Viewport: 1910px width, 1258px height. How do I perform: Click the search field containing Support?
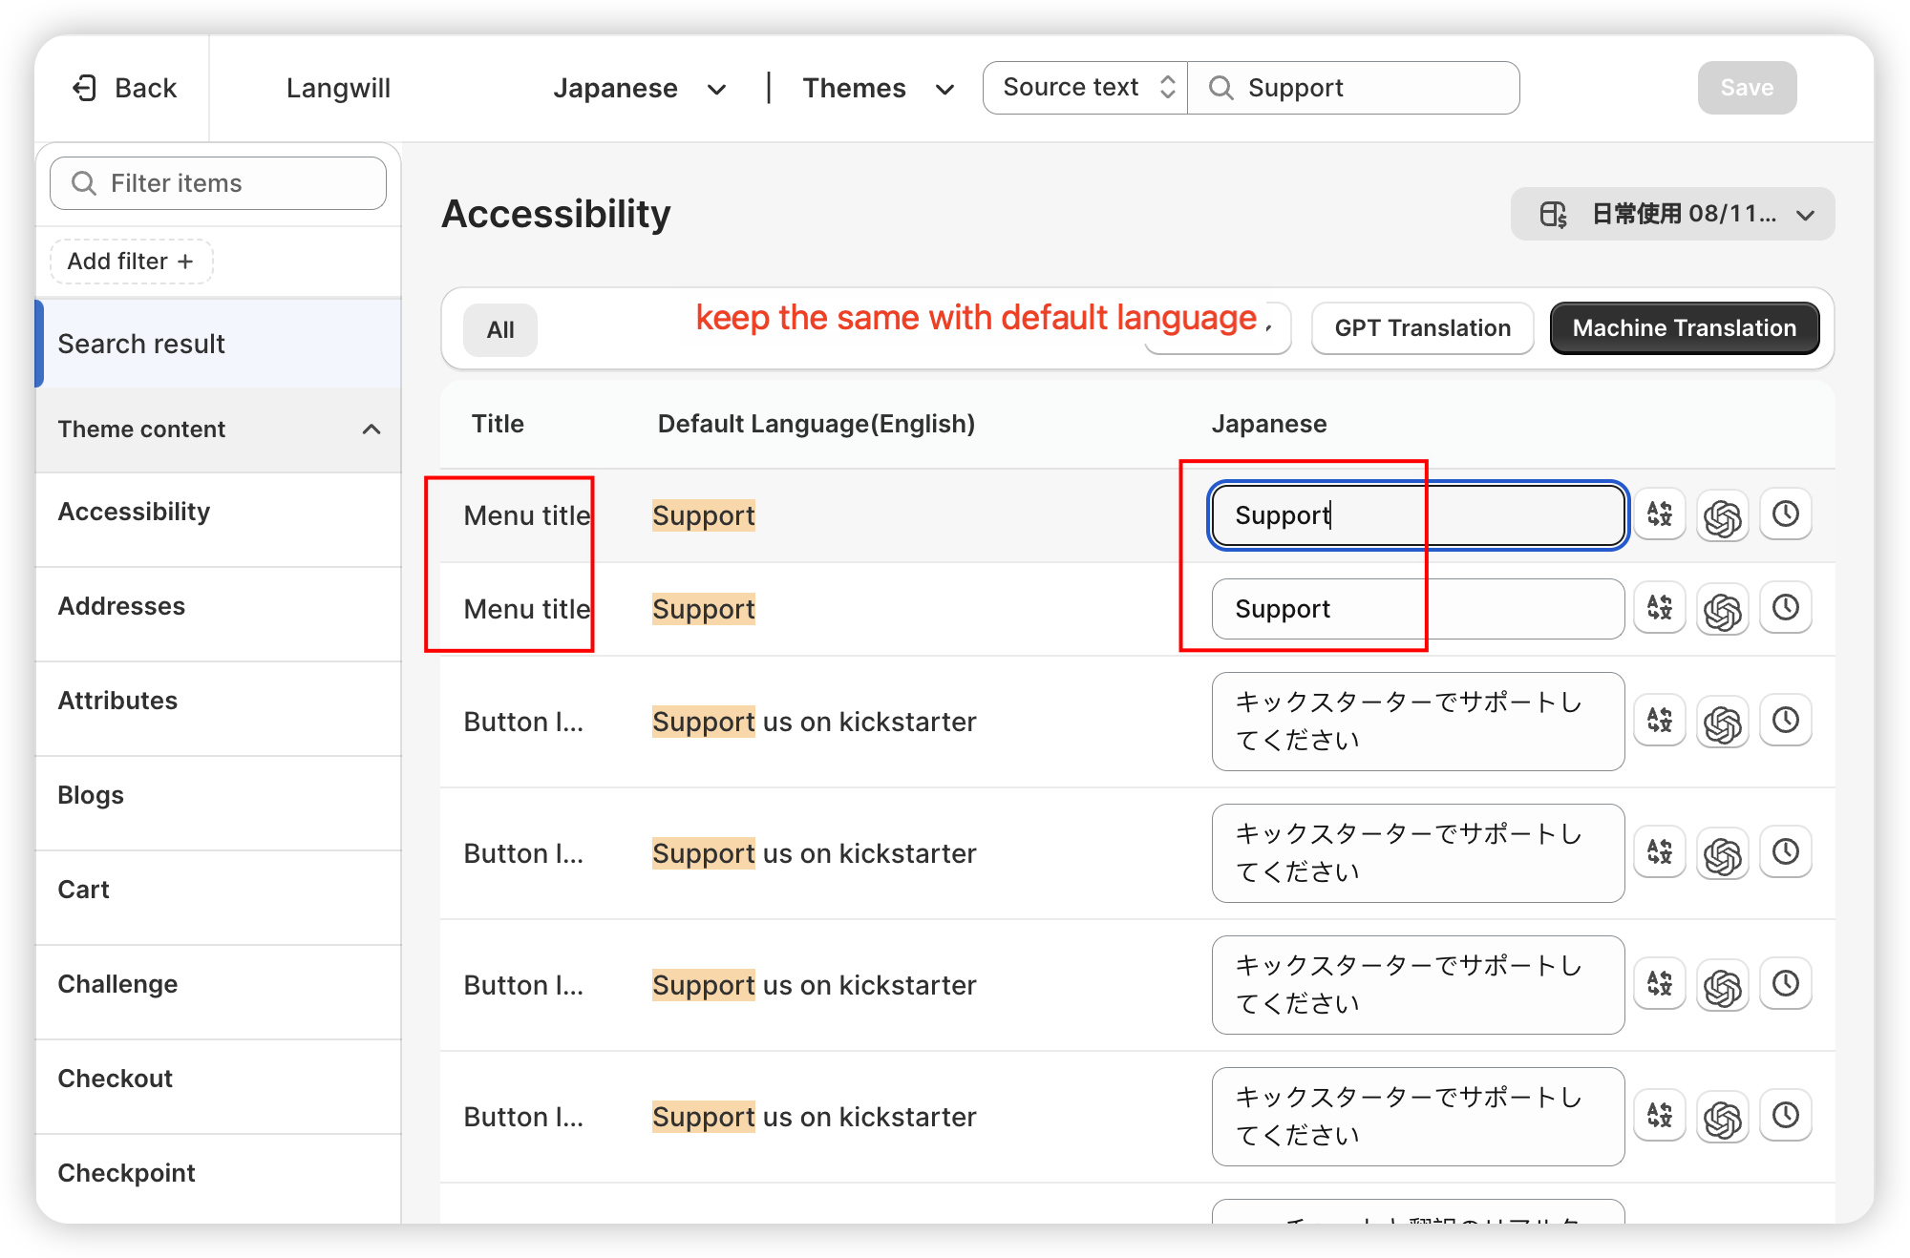point(1354,88)
